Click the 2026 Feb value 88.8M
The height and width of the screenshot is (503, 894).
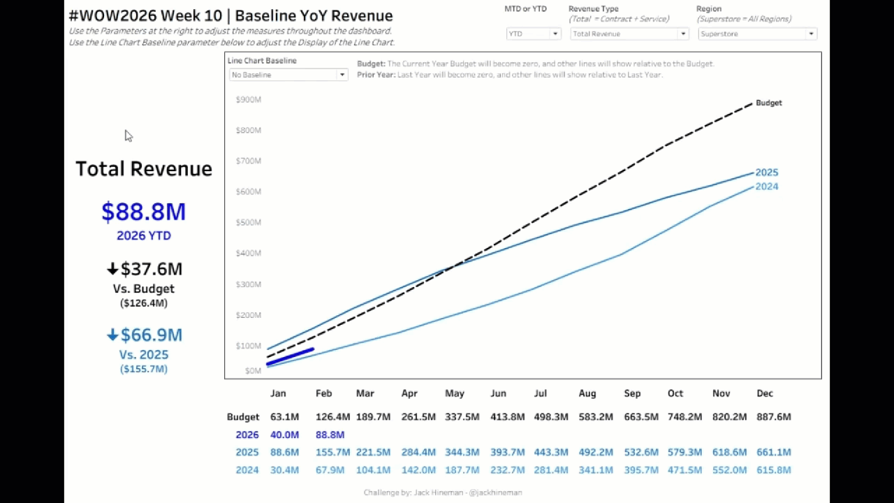(330, 435)
